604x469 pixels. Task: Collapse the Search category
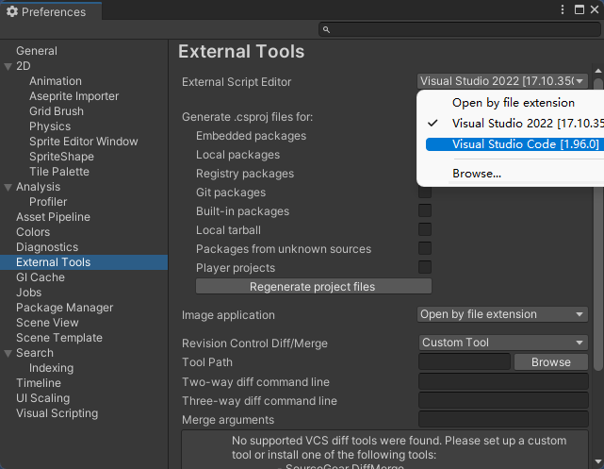[x=8, y=353]
